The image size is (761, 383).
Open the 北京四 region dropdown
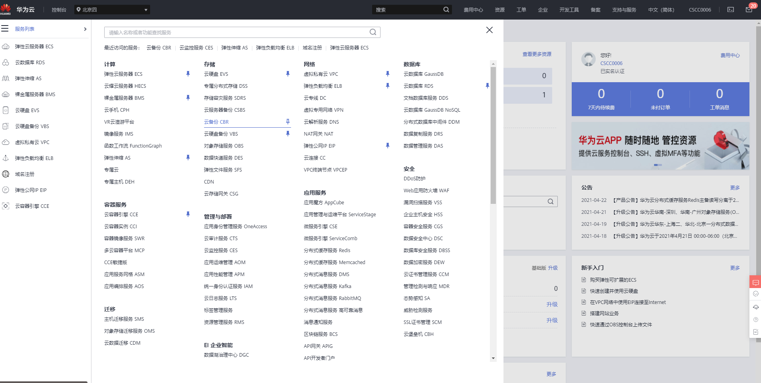point(112,10)
